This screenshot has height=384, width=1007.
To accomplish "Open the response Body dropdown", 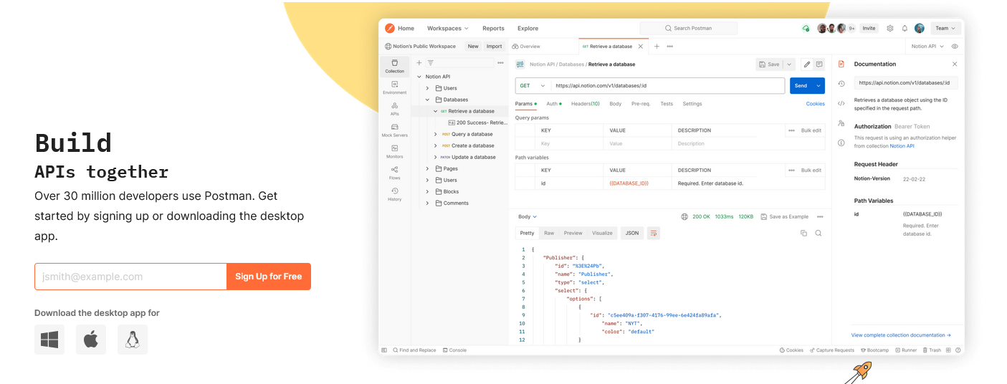I will click(x=528, y=216).
